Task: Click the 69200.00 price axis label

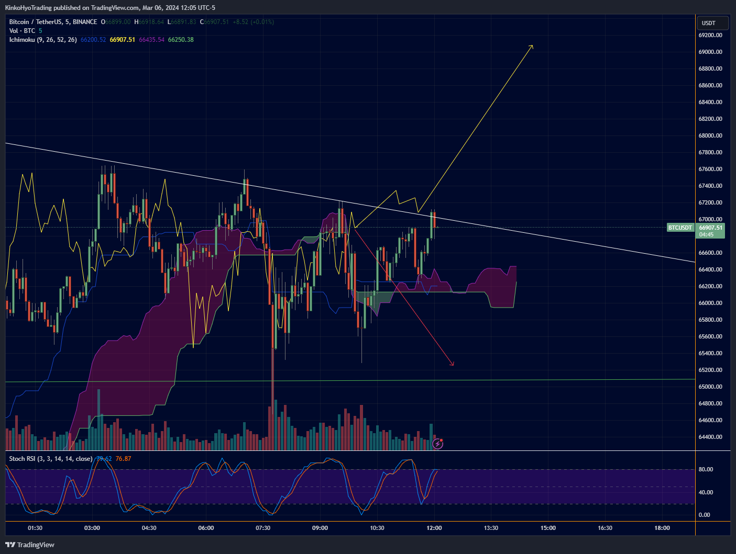Action: point(710,35)
